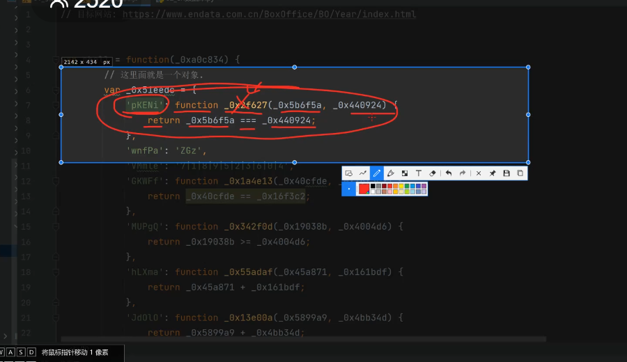The width and height of the screenshot is (627, 362).
Task: Pick the black color swatch
Action: [x=373, y=186]
